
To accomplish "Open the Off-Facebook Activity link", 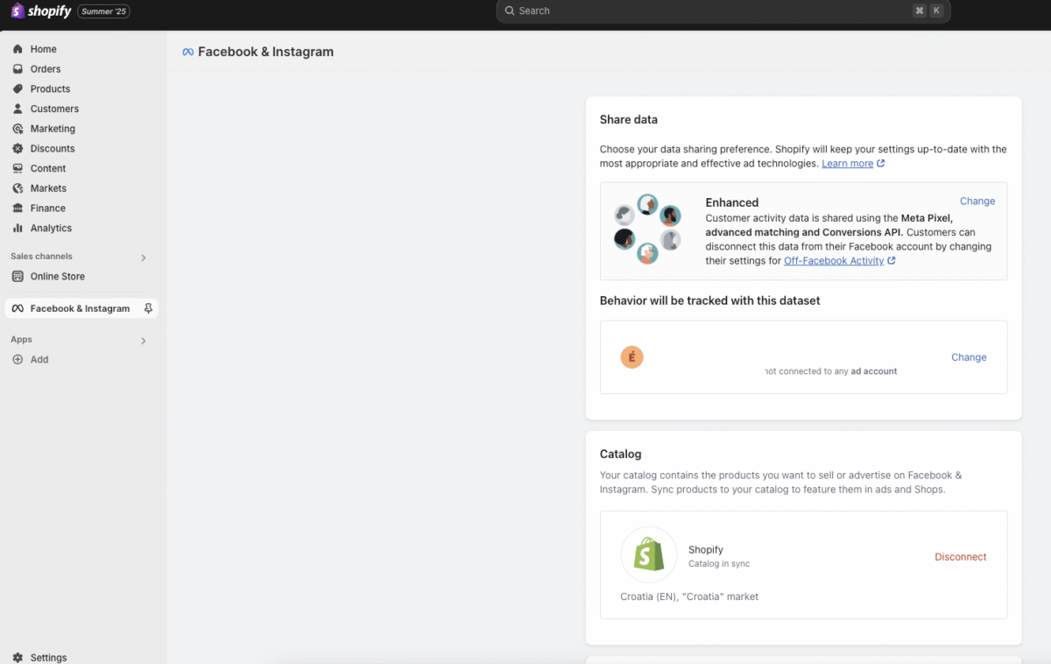I will pos(834,261).
